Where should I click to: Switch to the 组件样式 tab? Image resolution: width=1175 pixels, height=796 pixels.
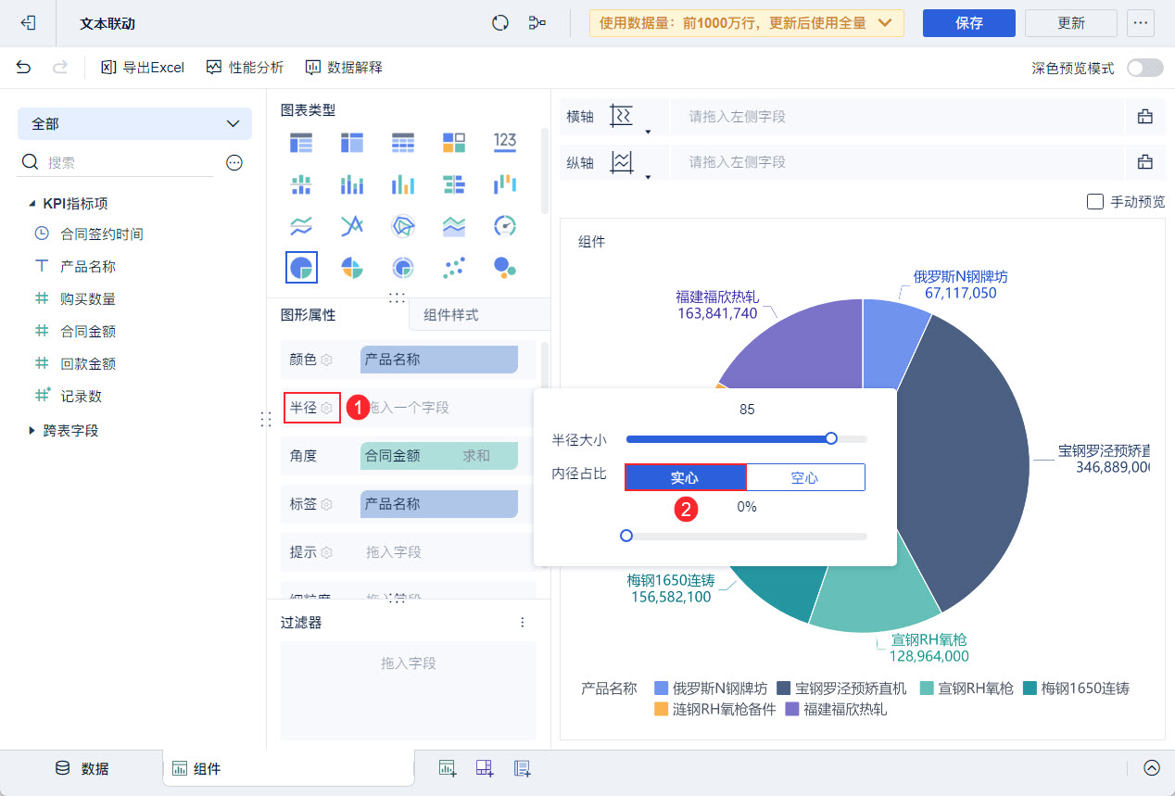point(451,315)
